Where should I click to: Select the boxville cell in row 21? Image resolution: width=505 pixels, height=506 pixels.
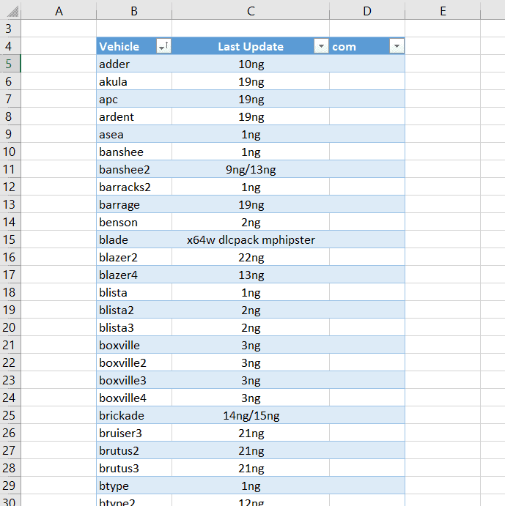pyautogui.click(x=134, y=345)
